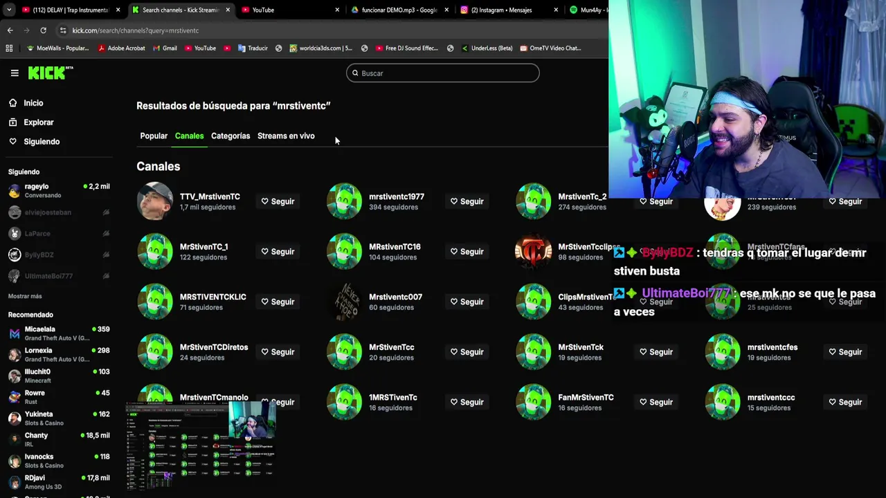Follow channel 1MRSTivenTc
Viewport: 886px width, 498px height.
pos(467,402)
